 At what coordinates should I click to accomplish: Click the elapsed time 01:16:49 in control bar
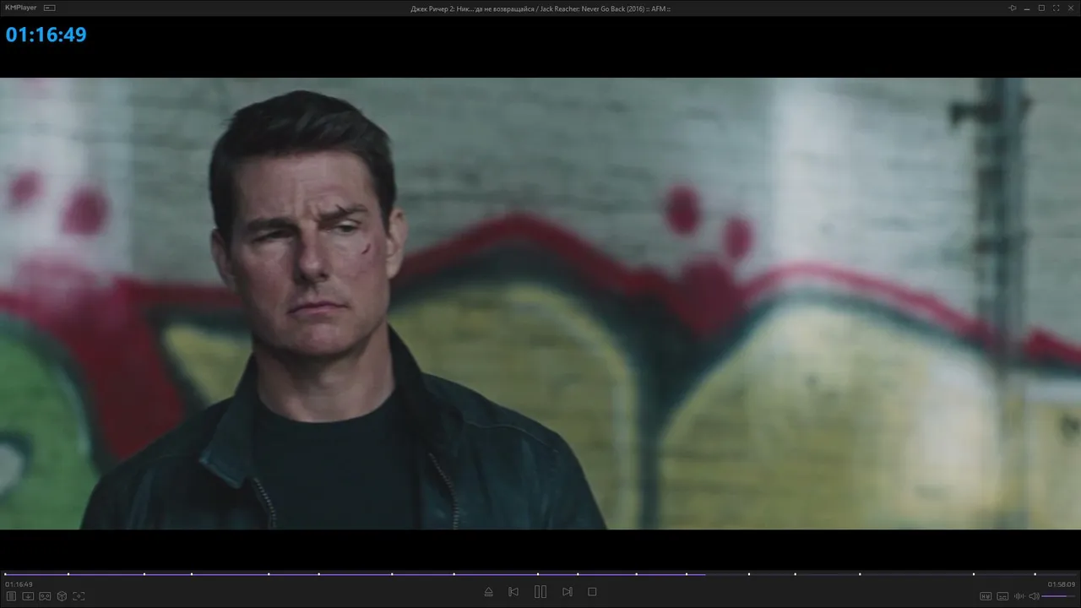click(19, 584)
